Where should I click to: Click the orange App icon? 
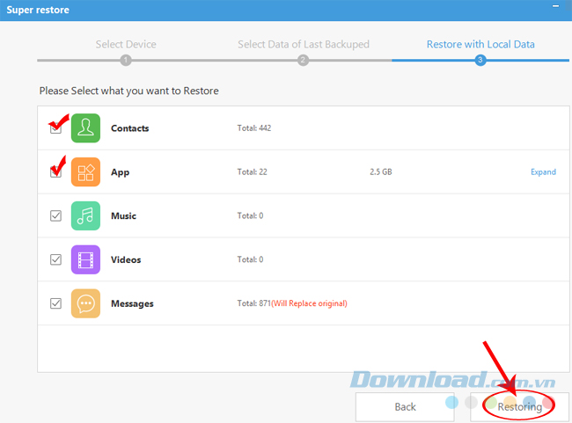(86, 172)
